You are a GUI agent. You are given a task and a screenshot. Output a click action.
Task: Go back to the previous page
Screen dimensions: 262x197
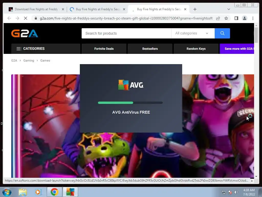coord(9,18)
